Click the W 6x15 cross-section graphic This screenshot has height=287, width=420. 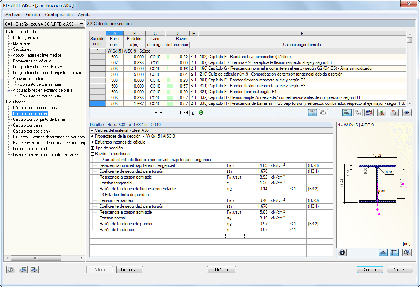click(378, 184)
